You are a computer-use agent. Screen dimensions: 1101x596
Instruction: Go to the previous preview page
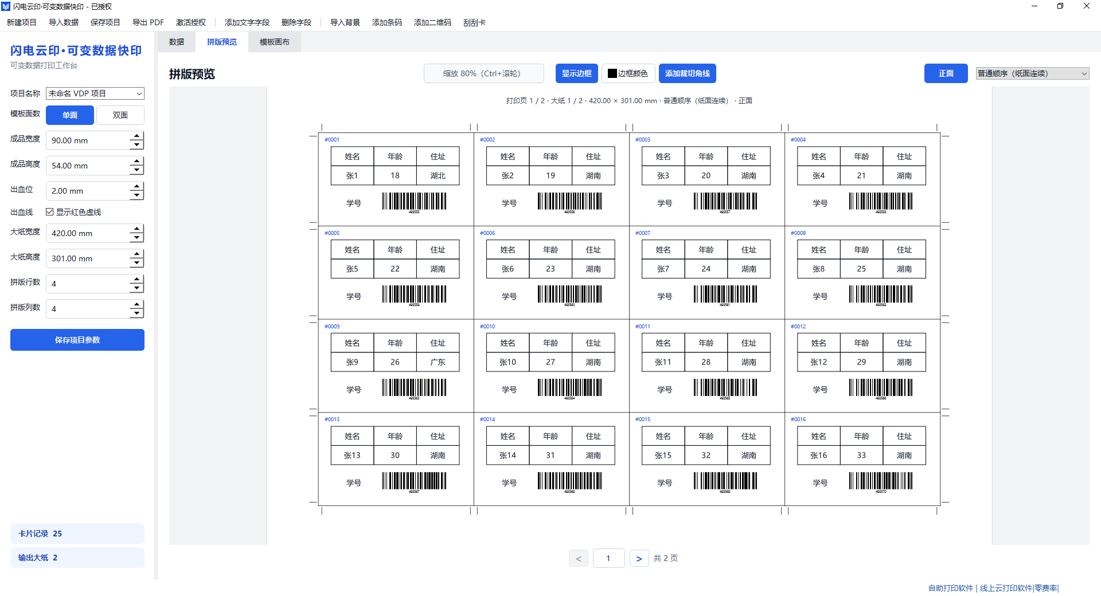[x=579, y=558]
